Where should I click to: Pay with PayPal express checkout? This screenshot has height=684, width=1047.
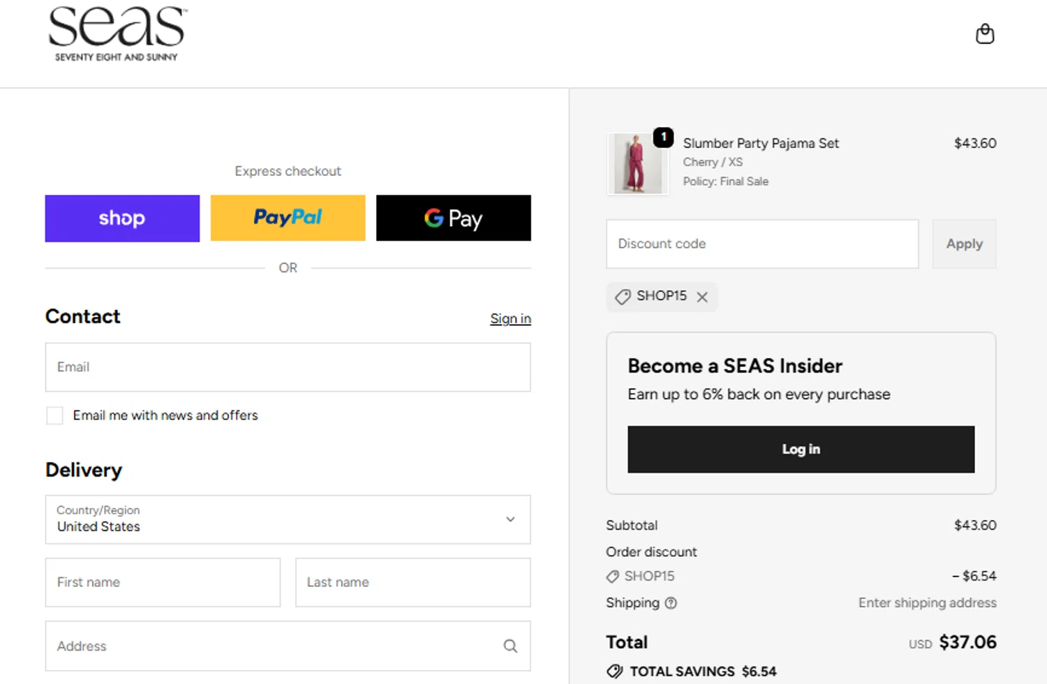pyautogui.click(x=288, y=218)
